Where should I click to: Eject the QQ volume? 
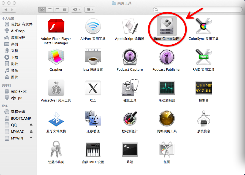tap(31, 125)
